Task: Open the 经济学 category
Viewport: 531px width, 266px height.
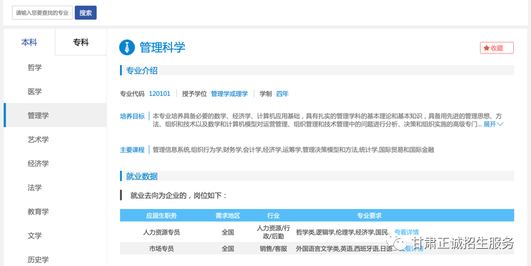Action: tap(38, 163)
